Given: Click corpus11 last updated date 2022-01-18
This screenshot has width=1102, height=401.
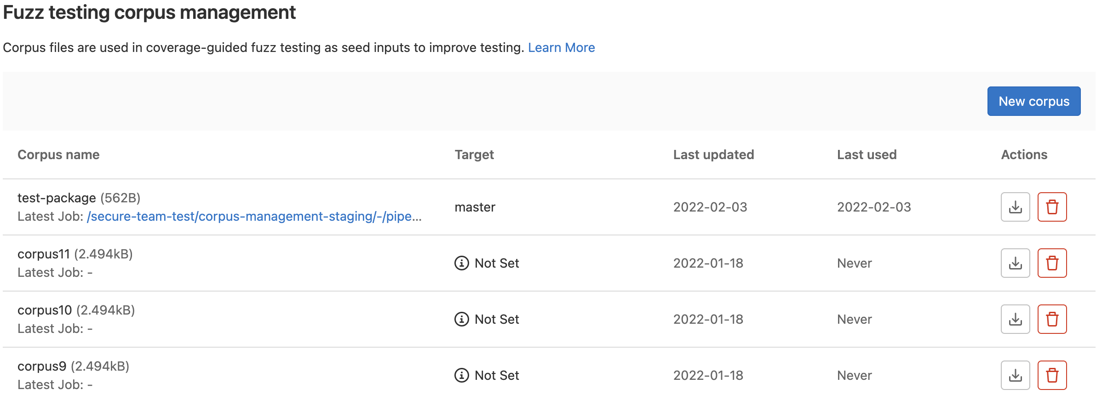Looking at the screenshot, I should coord(708,263).
